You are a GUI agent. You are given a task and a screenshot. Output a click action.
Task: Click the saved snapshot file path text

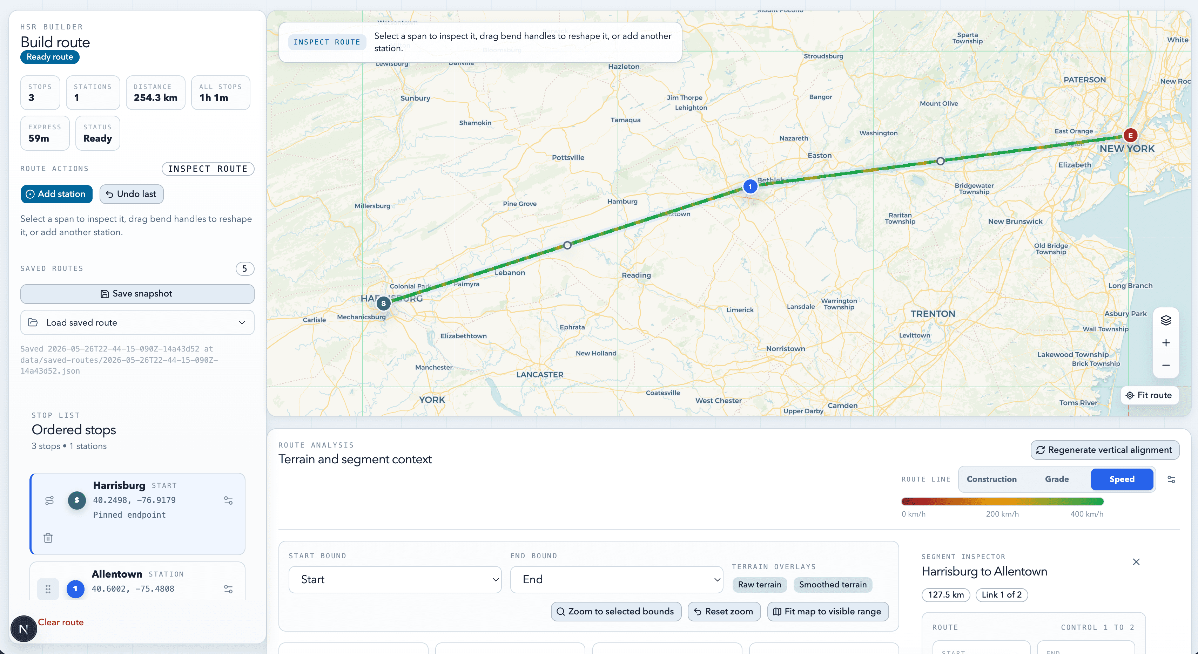[x=119, y=360]
